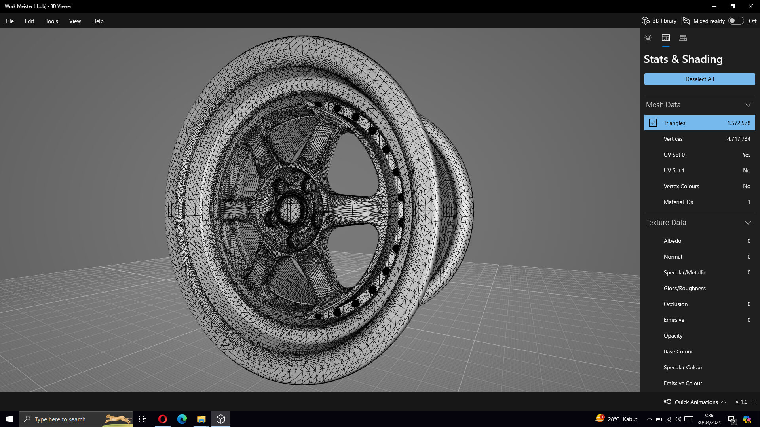Open File Explorer from the taskbar

pos(201,419)
